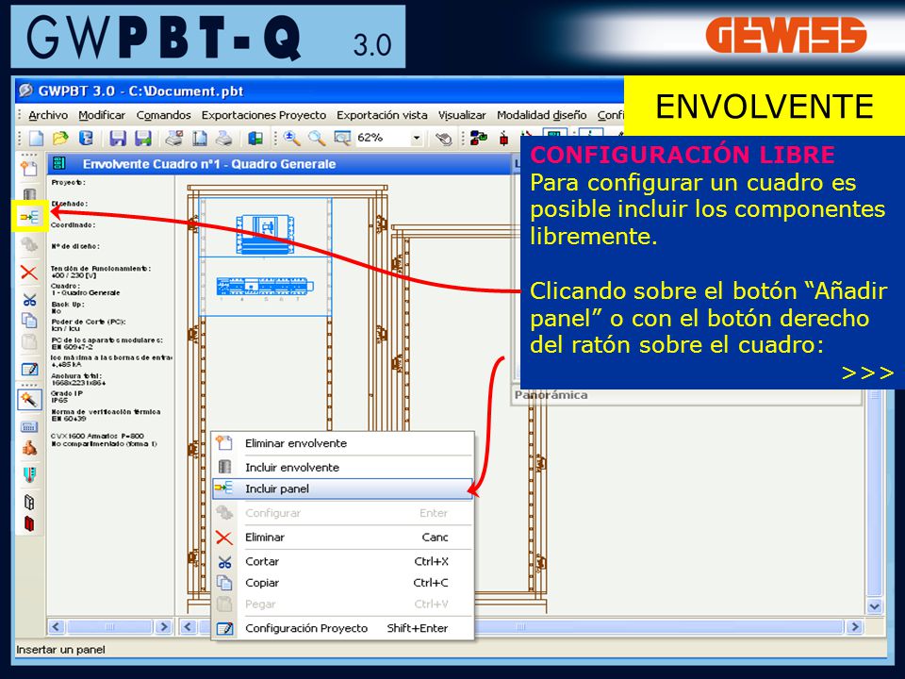This screenshot has height=679, width=905.
Task: Click the red book icon in the left toolbar
Action: [29, 523]
